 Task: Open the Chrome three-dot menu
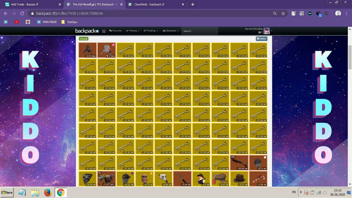click(x=347, y=13)
